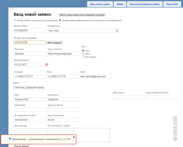183x147 pixels.
Task: Open the date of birth calendar icon
Action: pos(47,64)
